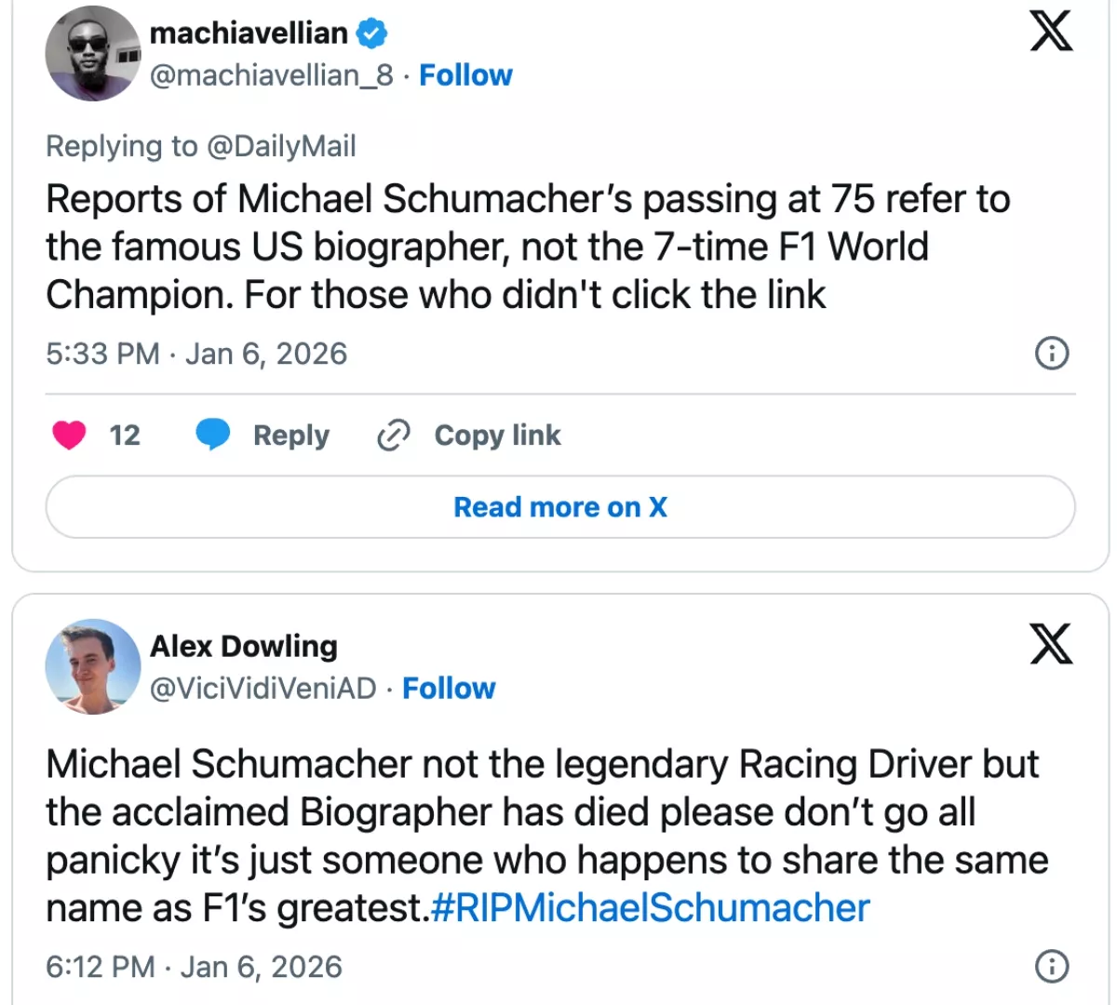
Task: Click the Alex Dowling display name
Action: [x=244, y=646]
